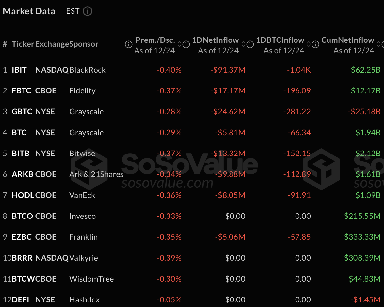Click the EZBC Franklin ticker

pyautogui.click(x=22, y=237)
